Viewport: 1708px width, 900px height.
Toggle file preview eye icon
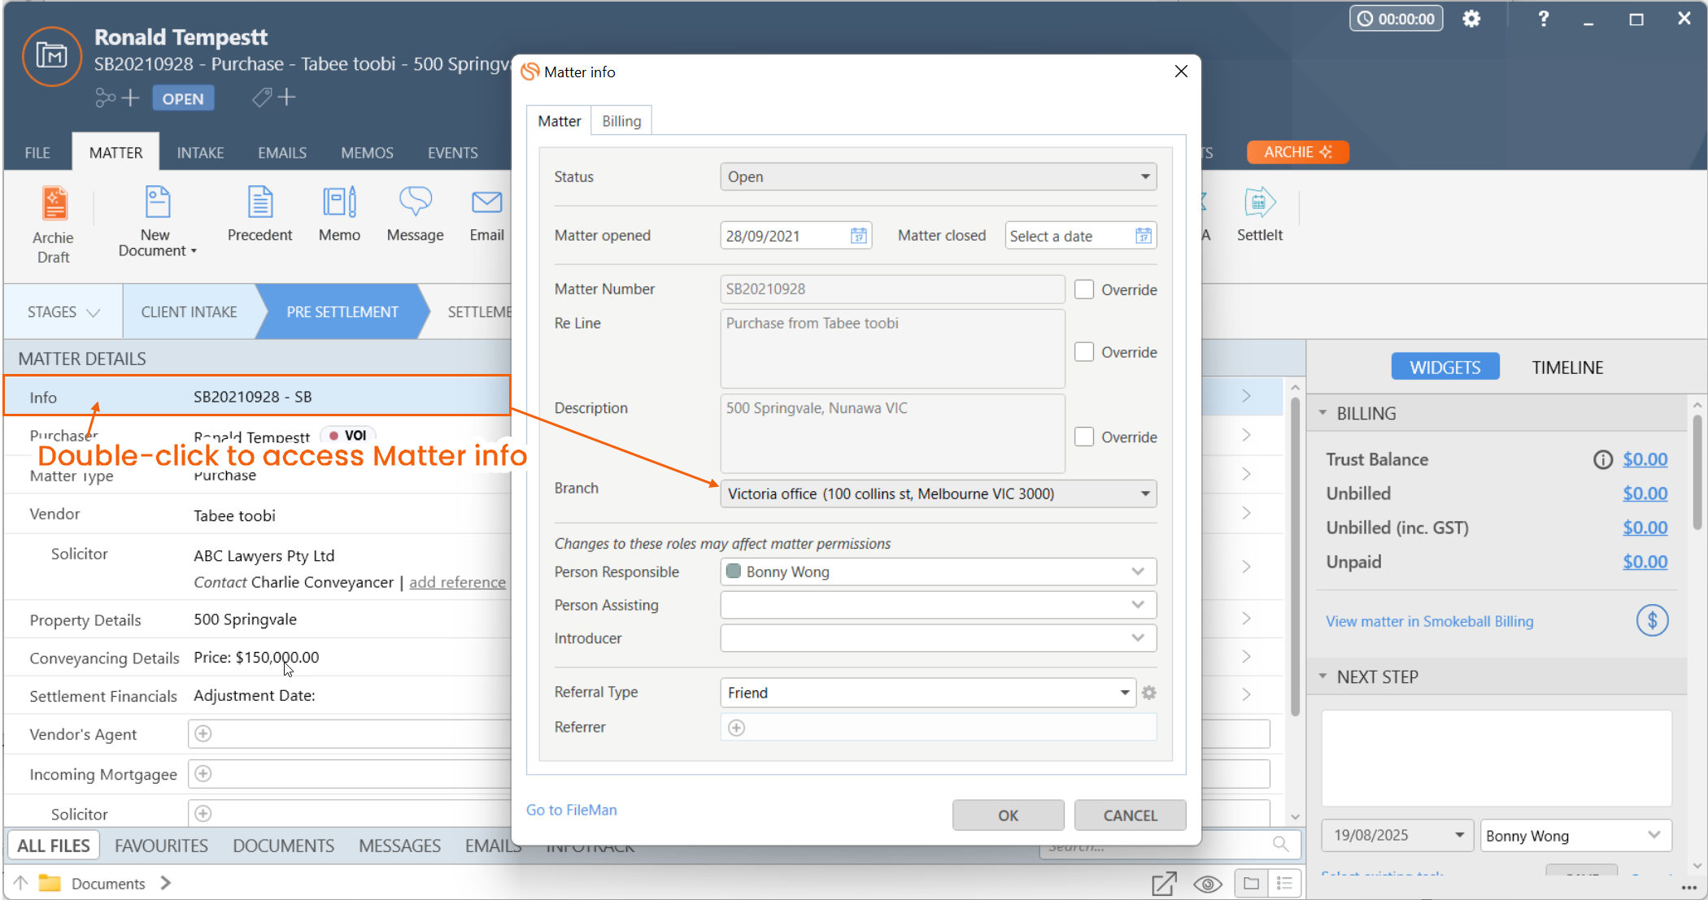pos(1208,884)
